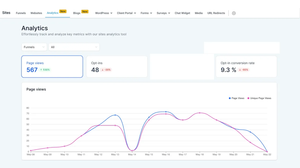Click the May 14 data point on chart
The width and height of the screenshot is (300, 168).
pyautogui.click(x=132, y=151)
